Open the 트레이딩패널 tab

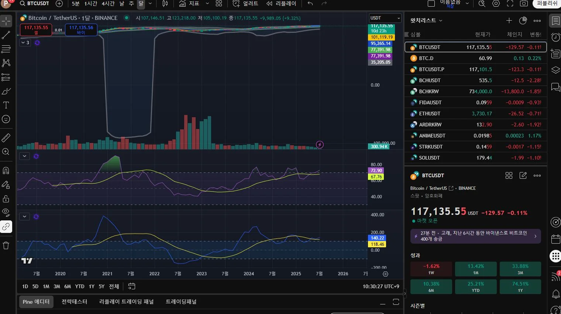pos(181,302)
